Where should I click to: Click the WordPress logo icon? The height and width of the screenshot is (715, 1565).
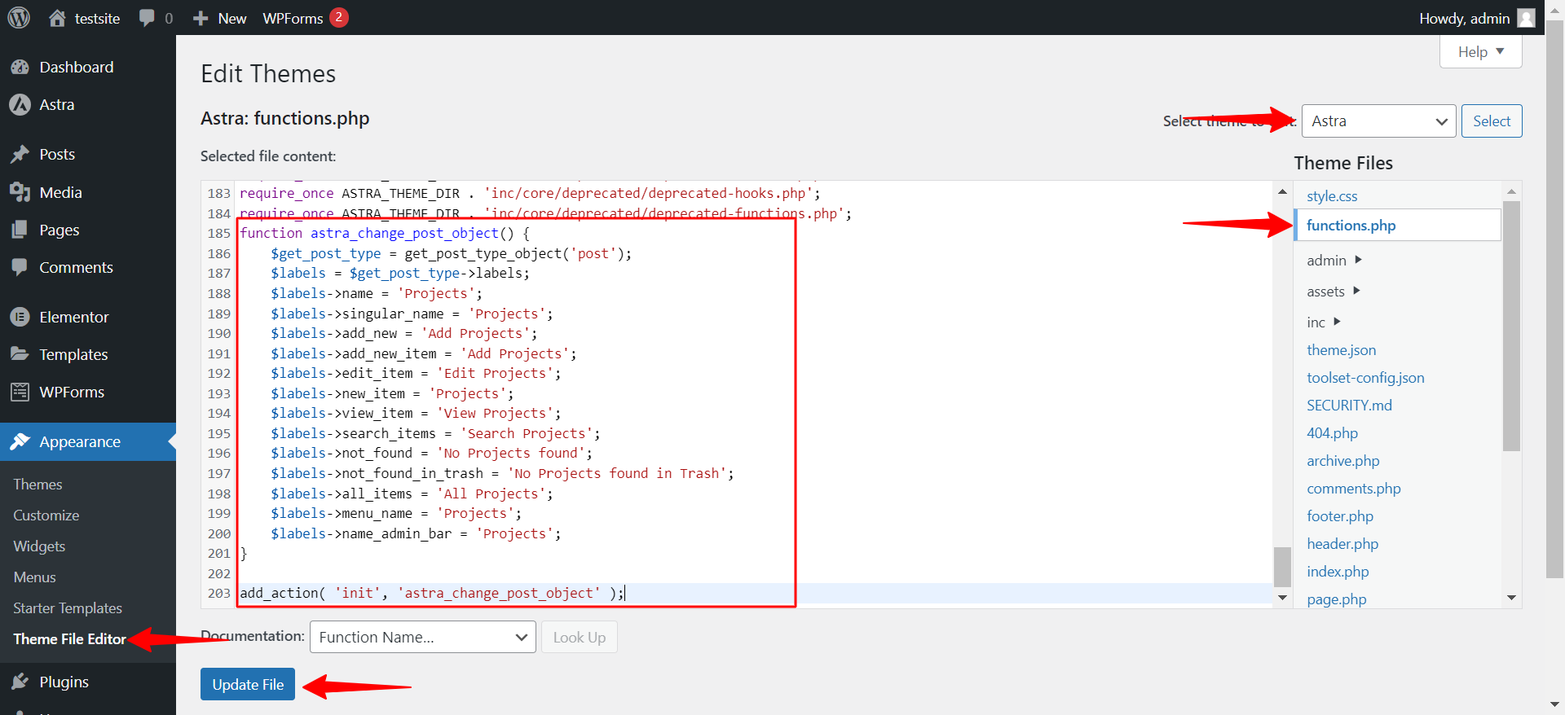click(19, 17)
